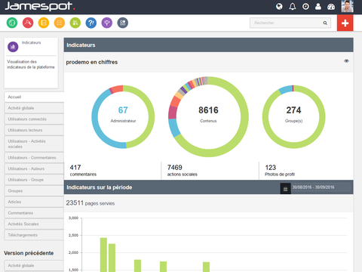Click the 274 Groupe(s) donut chart
362x272 pixels.
[293, 117]
